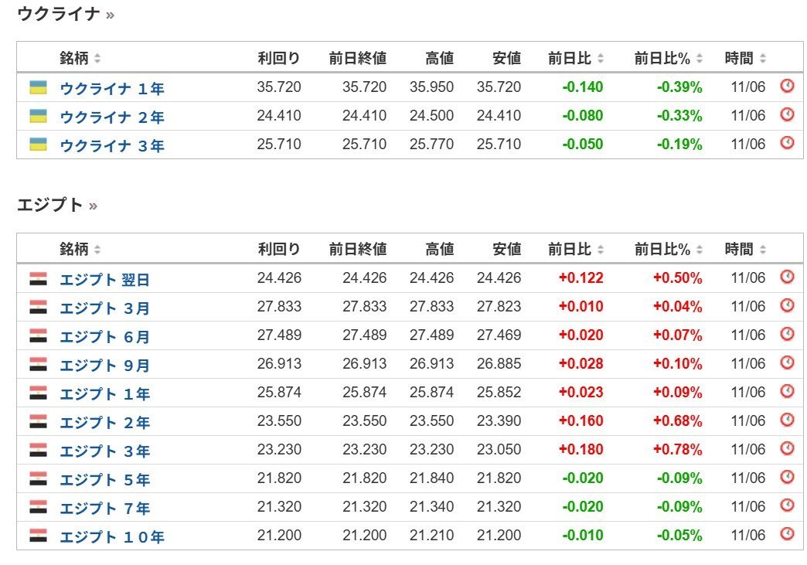Screen dimensions: 807x565
Task: Sort Ukraine table by 時間 column
Action: coord(745,58)
